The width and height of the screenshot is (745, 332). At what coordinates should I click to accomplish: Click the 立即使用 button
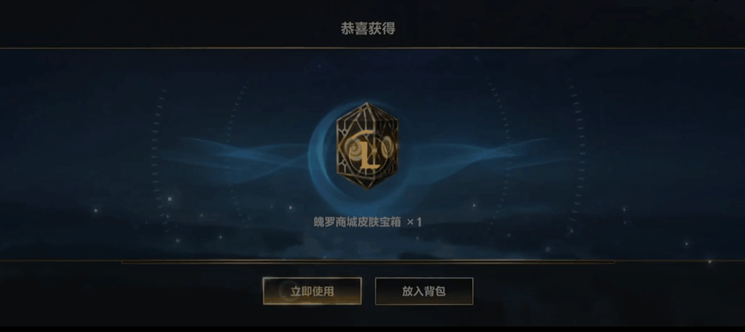tap(312, 291)
